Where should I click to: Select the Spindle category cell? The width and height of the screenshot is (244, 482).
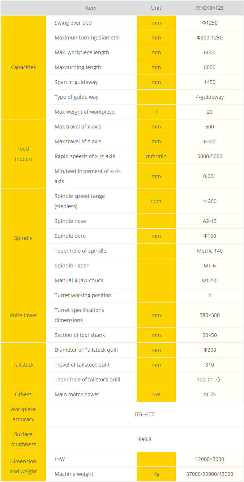pyautogui.click(x=23, y=238)
